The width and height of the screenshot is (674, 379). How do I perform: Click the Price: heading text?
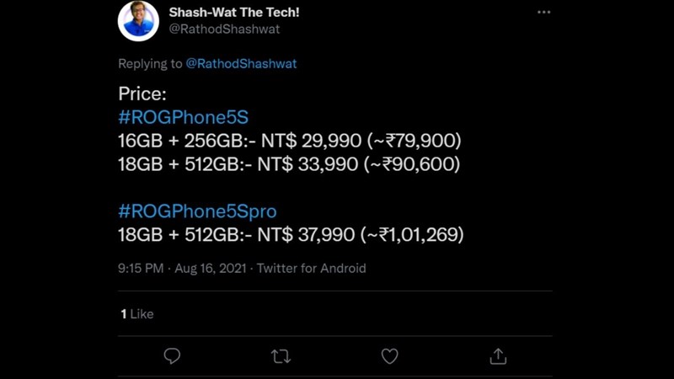point(142,93)
